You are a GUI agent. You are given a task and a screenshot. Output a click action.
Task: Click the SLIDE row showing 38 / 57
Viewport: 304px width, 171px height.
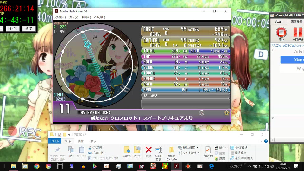point(186,67)
